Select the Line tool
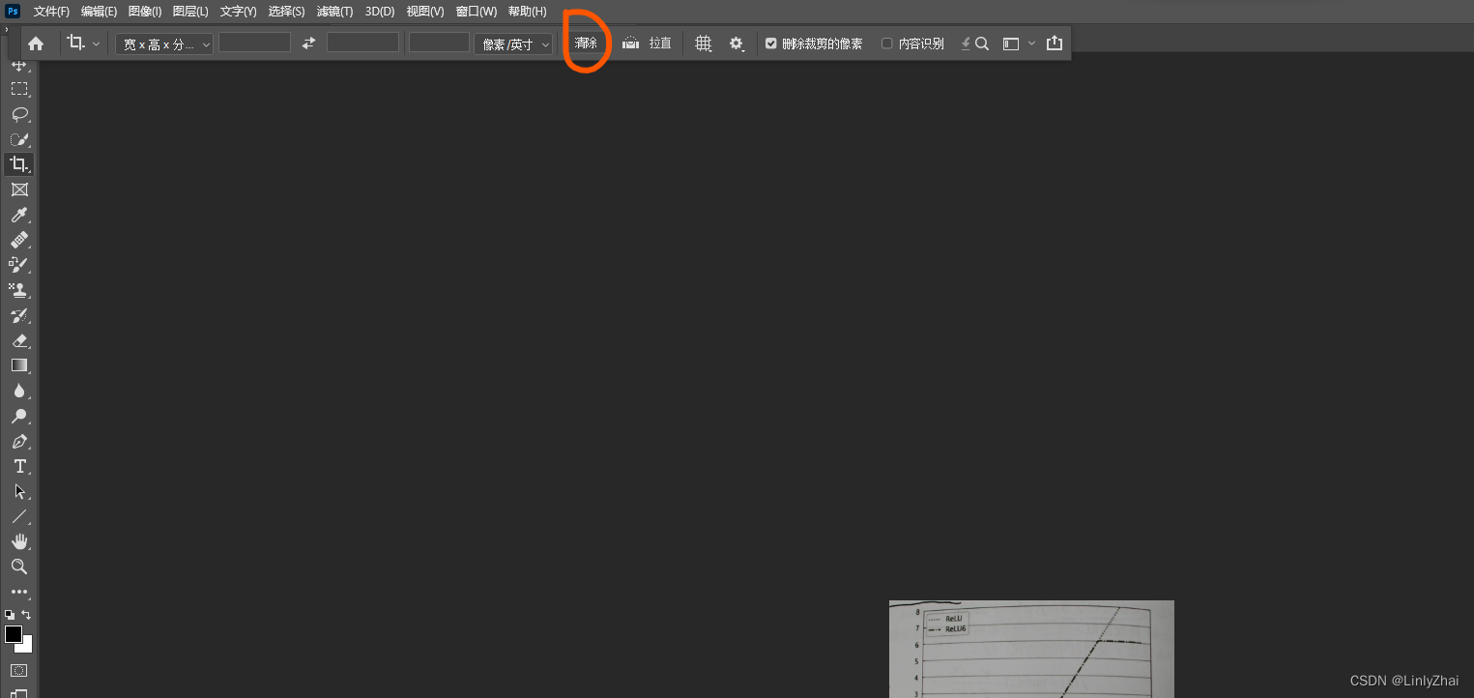 tap(19, 516)
